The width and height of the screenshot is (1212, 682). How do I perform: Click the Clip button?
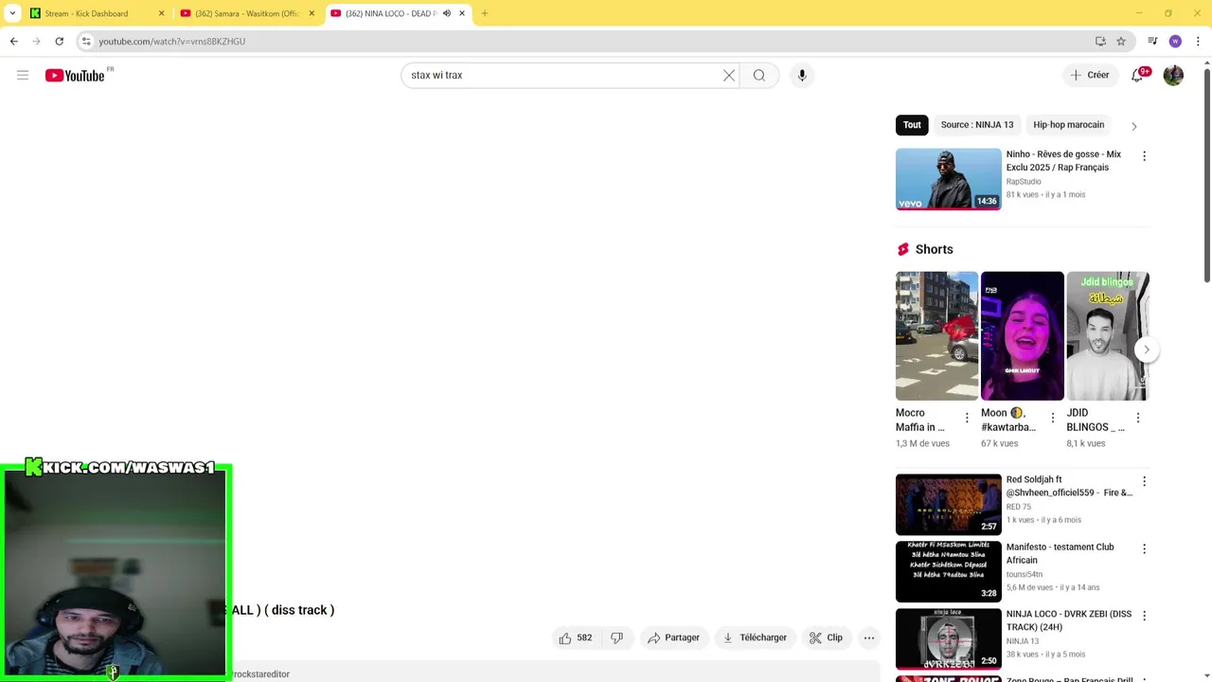(x=826, y=637)
